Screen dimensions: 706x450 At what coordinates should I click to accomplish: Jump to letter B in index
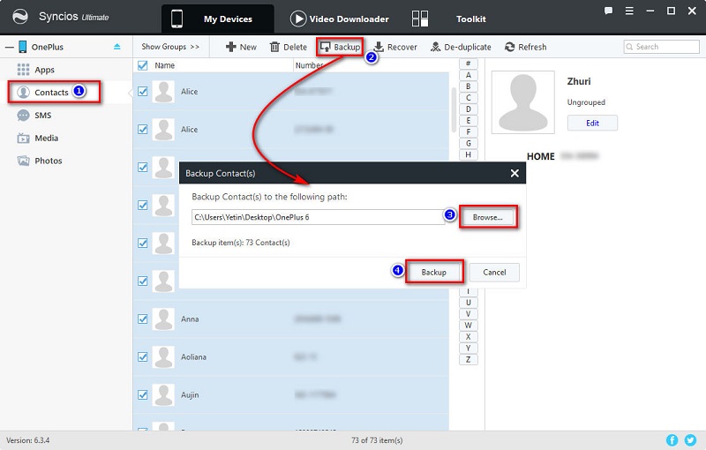[x=469, y=86]
